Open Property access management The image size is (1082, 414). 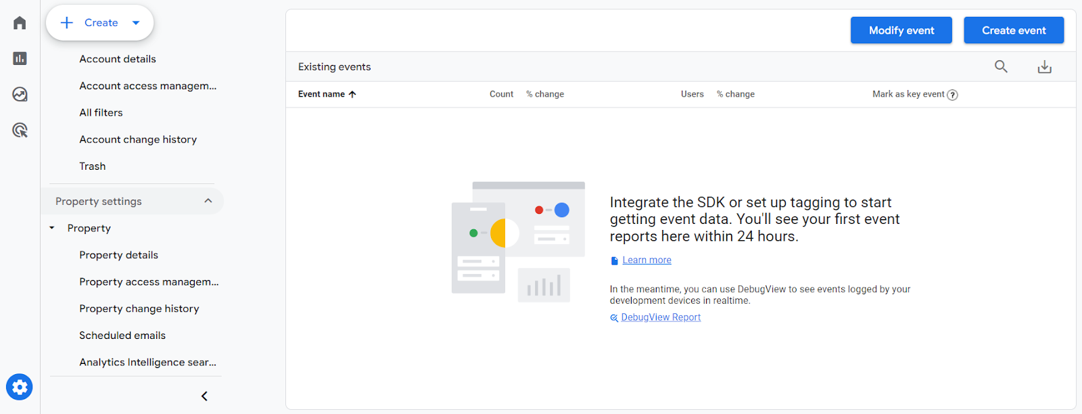[149, 282]
